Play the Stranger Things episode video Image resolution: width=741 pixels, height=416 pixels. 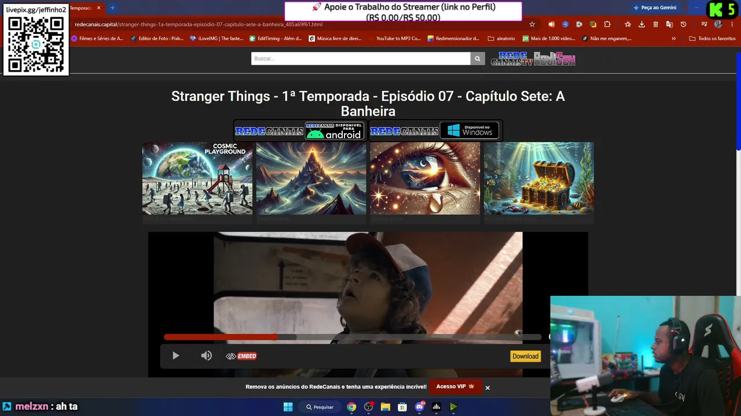[175, 356]
